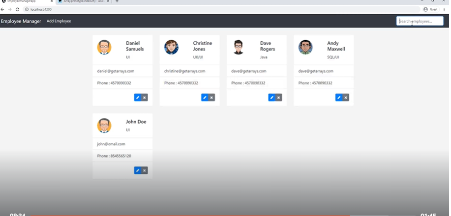Open the Guest profile menu
Image resolution: width=451 pixels, height=216 pixels.
(430, 9)
